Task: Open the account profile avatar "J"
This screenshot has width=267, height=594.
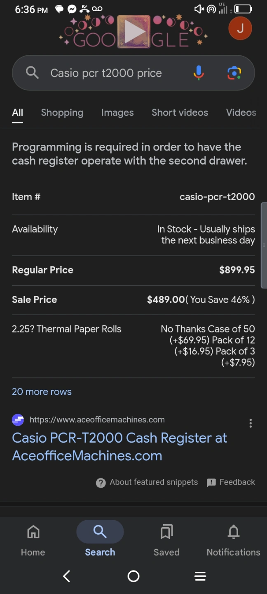Action: [x=240, y=28]
